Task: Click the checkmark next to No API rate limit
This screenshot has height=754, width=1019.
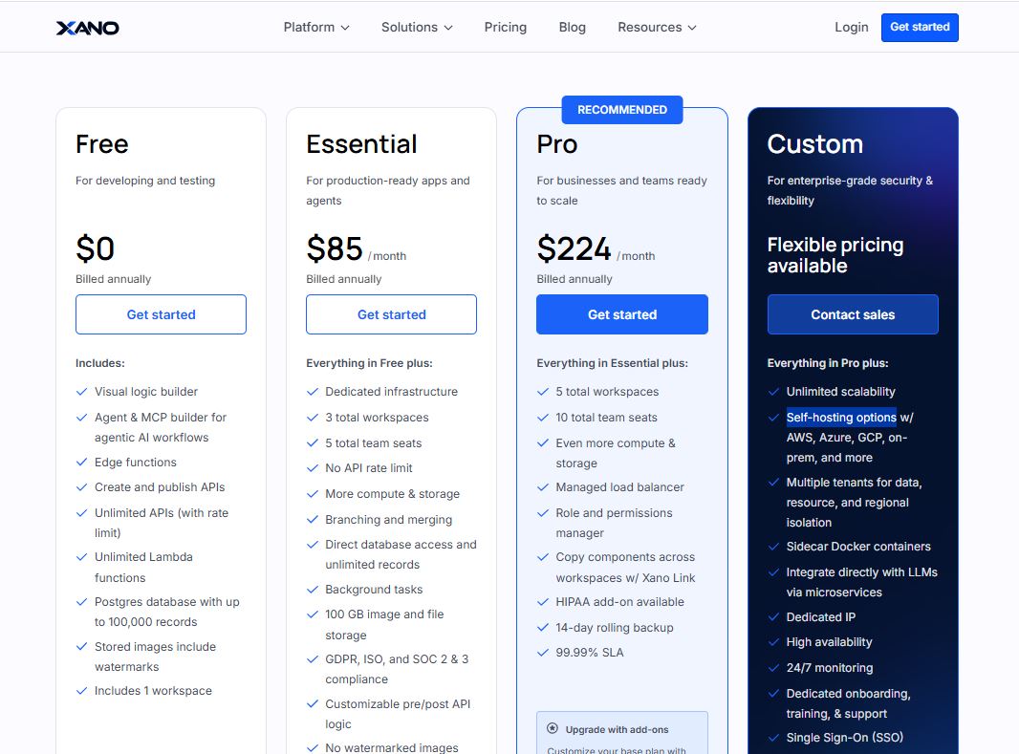Action: coord(313,468)
